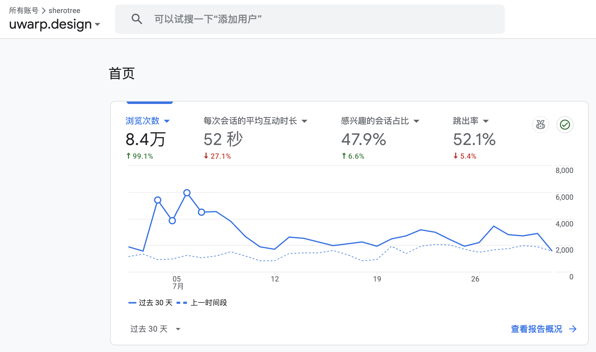Click the 6.6% increase indicator

(353, 156)
